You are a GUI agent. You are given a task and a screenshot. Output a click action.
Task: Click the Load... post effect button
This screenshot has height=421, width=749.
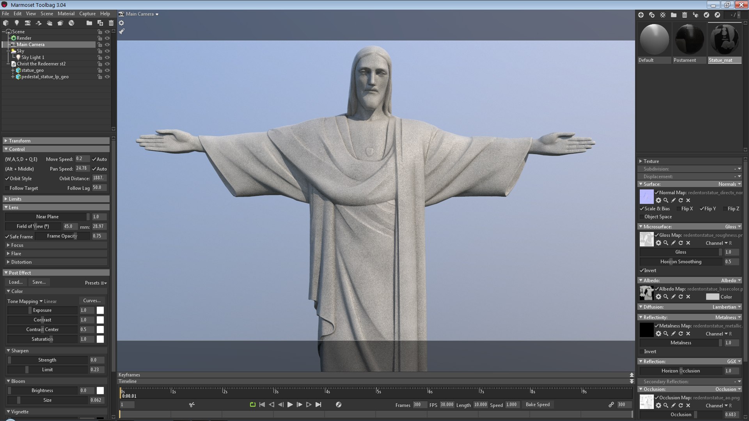tap(16, 282)
